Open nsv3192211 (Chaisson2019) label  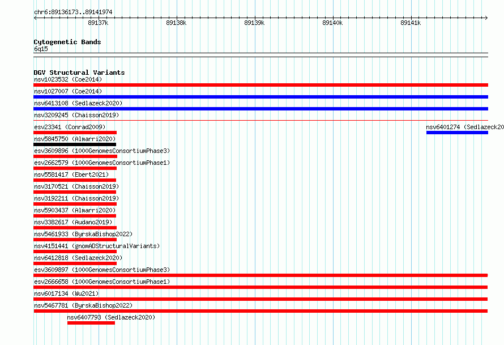point(76,198)
